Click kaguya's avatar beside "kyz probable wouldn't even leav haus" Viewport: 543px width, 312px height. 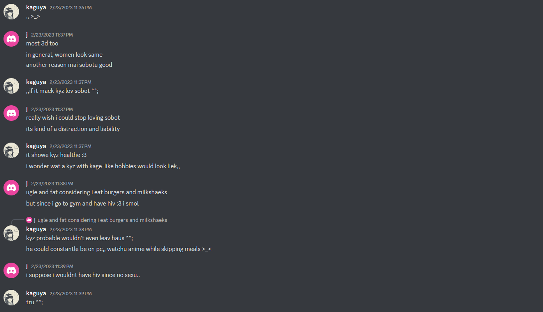click(11, 233)
